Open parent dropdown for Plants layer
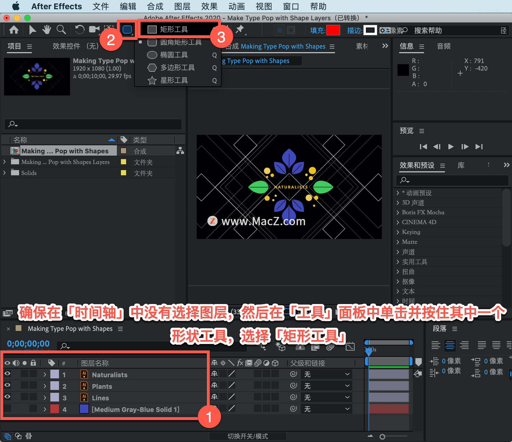The image size is (512, 442). point(326,386)
